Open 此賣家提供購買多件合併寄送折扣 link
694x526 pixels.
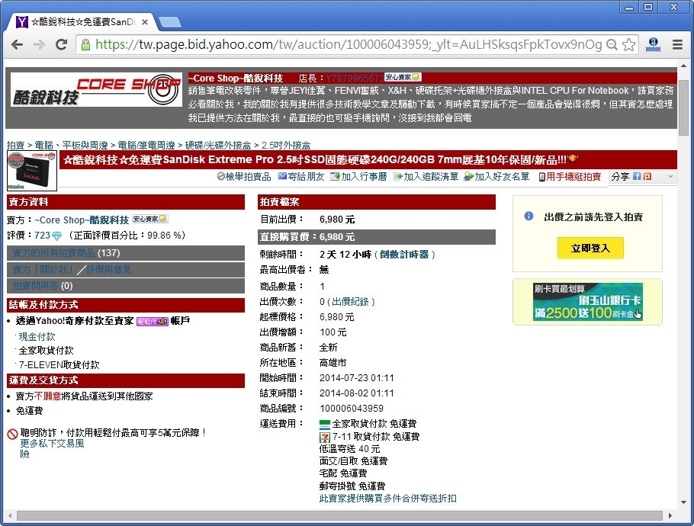pyautogui.click(x=387, y=499)
